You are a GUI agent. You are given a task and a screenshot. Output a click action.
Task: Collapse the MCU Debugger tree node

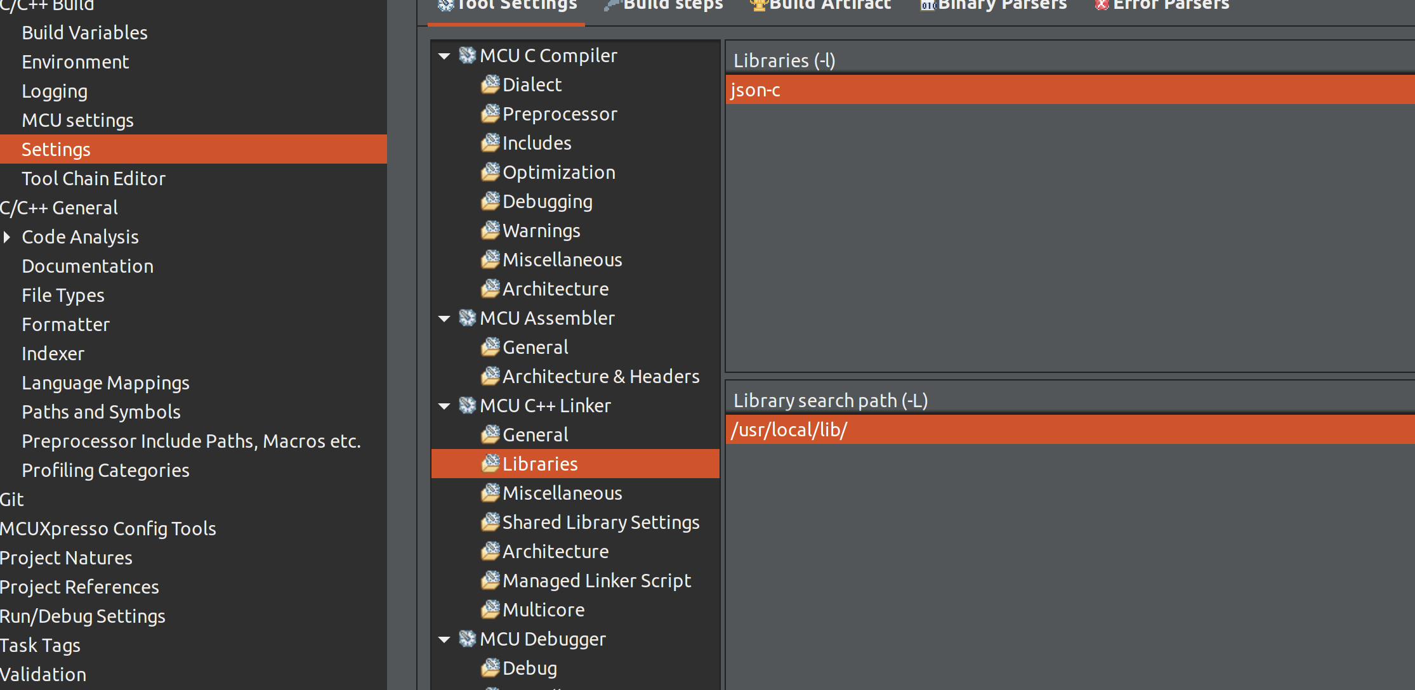tap(444, 639)
